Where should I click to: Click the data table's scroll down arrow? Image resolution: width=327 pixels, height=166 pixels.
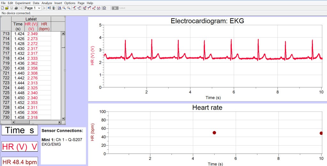pos(63,119)
